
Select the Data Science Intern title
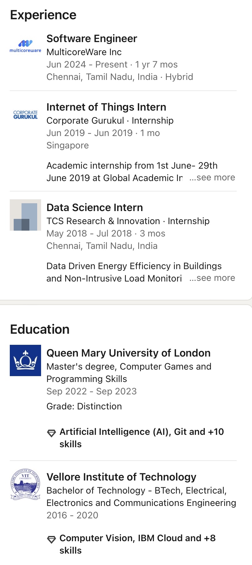(x=95, y=207)
